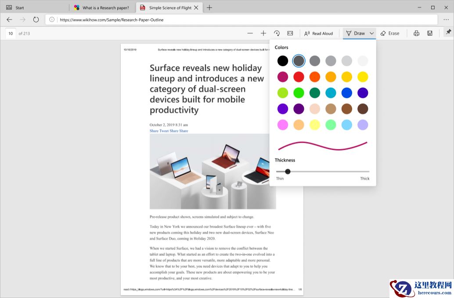Select the magenta color swatch
Viewport: 454px width, 298px height.
pos(283,77)
